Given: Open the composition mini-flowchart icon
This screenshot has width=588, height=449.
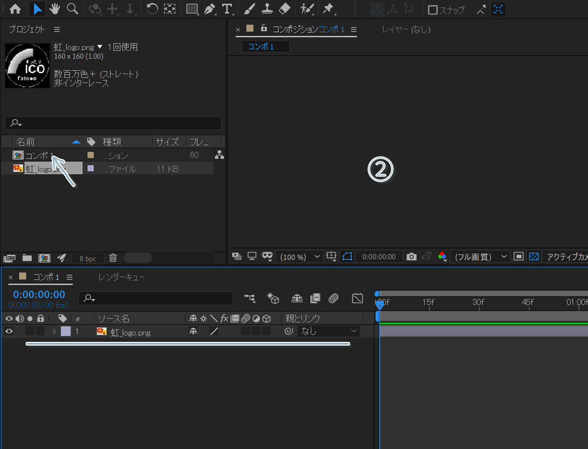Looking at the screenshot, I should click(x=249, y=298).
